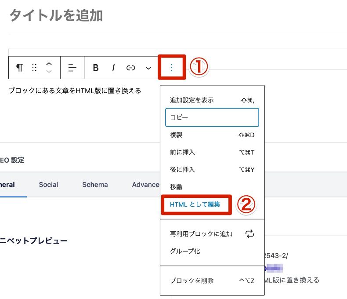This screenshot has width=347, height=299.
Task: Choose ブロックを削除 menu option
Action: tap(212, 281)
